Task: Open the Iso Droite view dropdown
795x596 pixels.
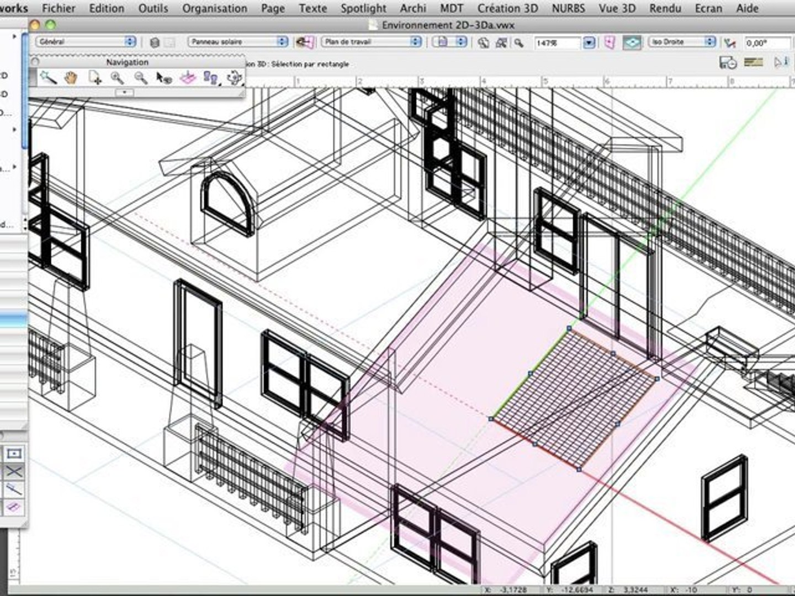Action: click(x=682, y=42)
